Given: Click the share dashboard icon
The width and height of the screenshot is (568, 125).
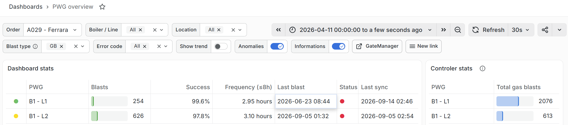Looking at the screenshot, I should click(x=545, y=30).
